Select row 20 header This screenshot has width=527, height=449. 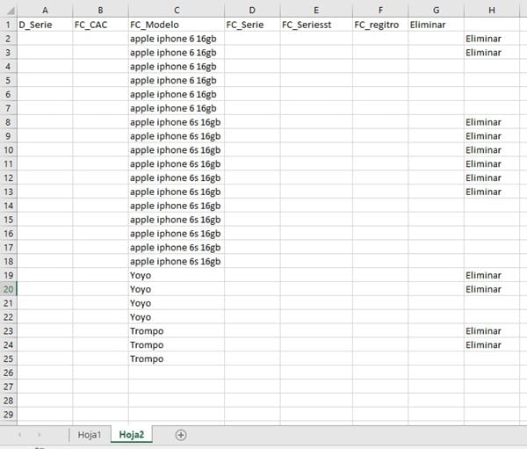(9, 289)
